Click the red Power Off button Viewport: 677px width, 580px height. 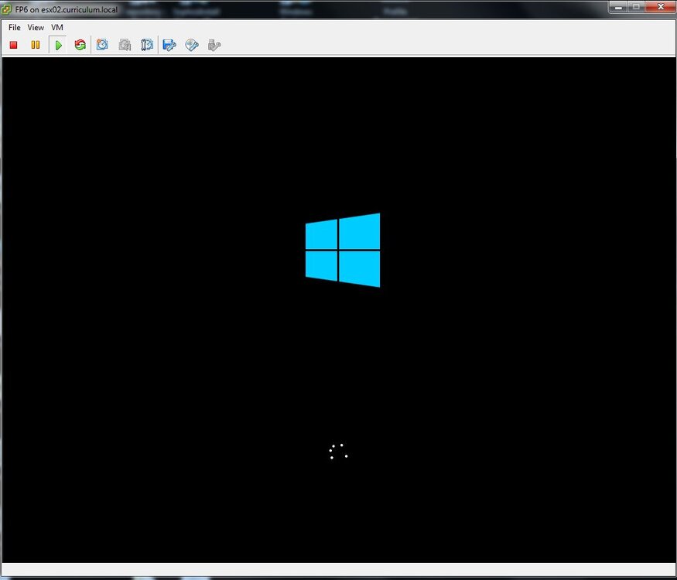click(13, 45)
